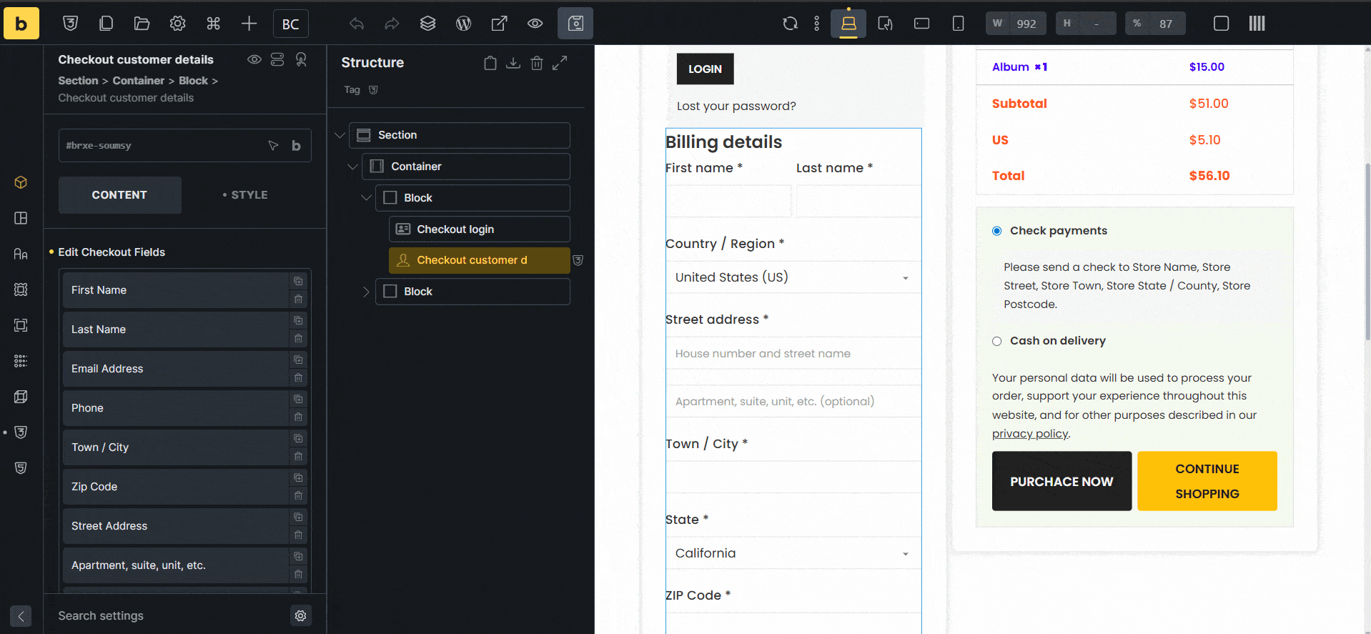
Task: Duplicate the Zip Code field row
Action: [x=298, y=477]
